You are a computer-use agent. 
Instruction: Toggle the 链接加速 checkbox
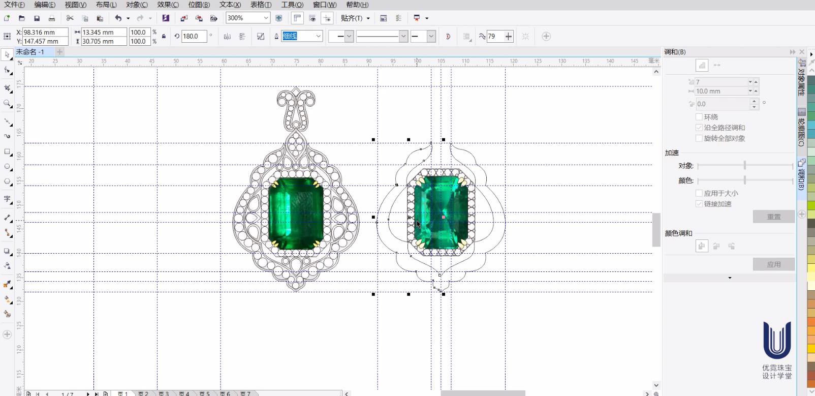click(x=699, y=204)
